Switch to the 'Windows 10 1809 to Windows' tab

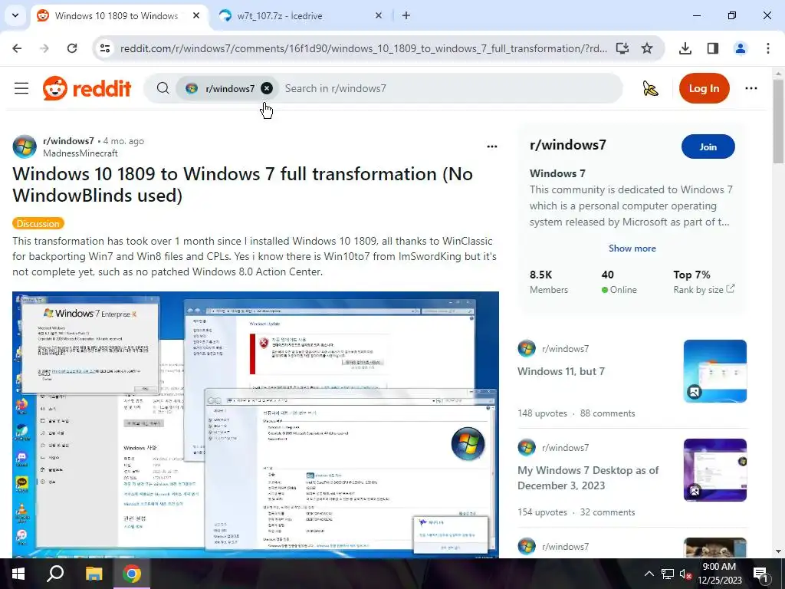(117, 16)
